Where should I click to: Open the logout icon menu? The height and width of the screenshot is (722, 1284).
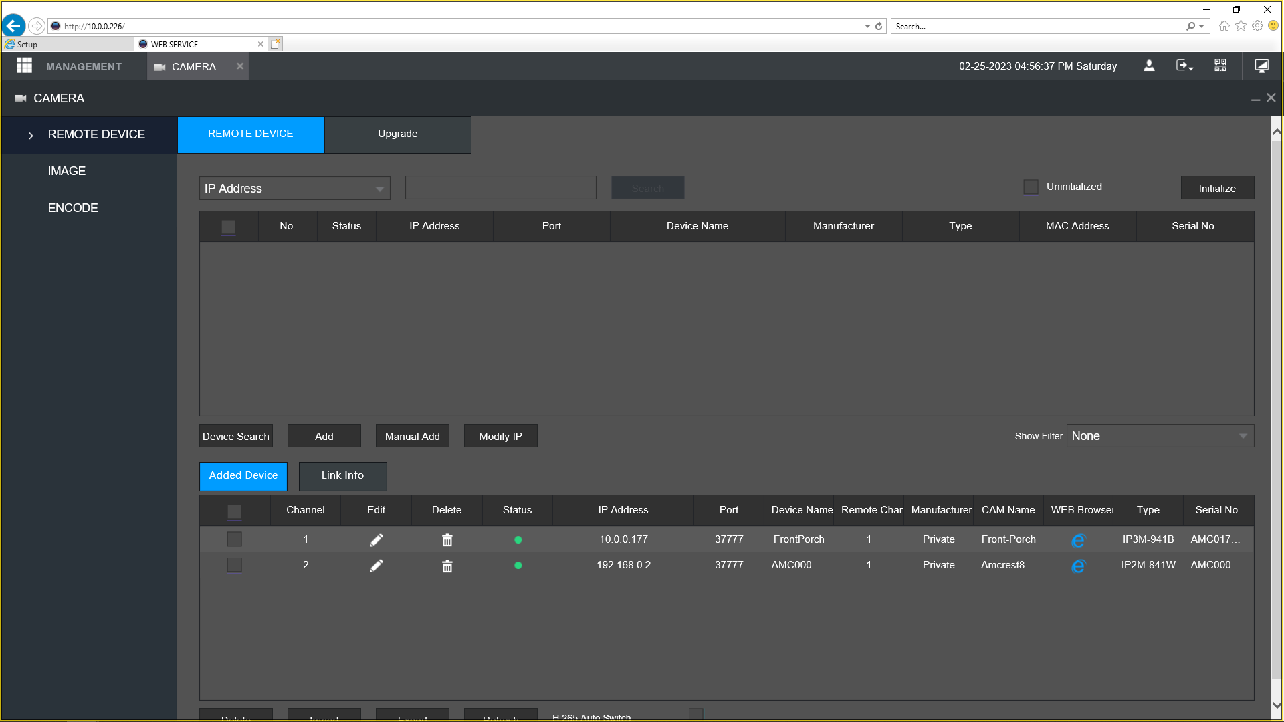pyautogui.click(x=1184, y=66)
